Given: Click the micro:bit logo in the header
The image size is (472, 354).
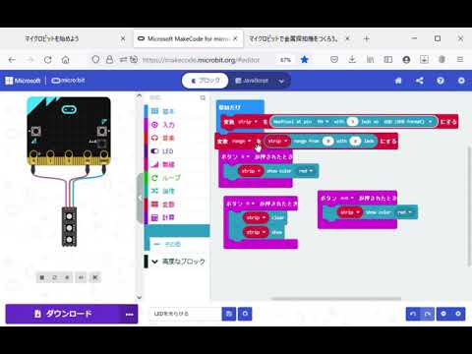Looking at the screenshot, I should pos(68,81).
